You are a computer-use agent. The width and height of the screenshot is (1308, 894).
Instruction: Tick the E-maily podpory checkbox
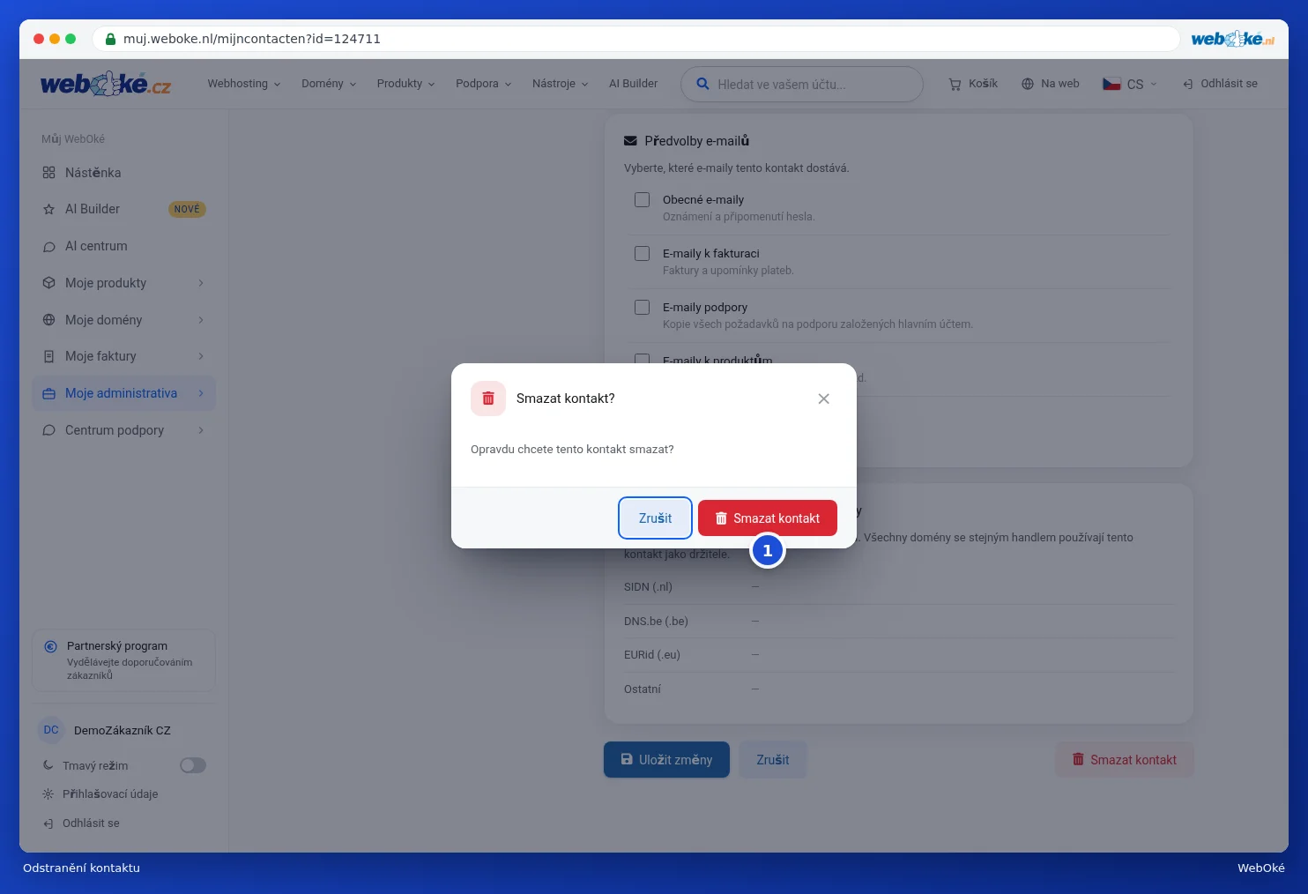tap(643, 308)
